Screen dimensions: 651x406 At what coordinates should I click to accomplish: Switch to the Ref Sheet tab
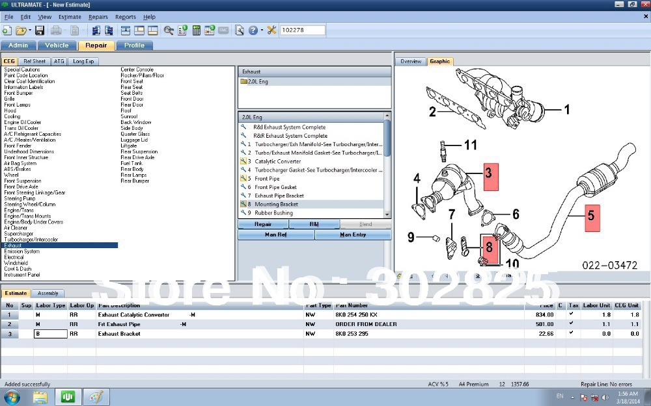pyautogui.click(x=35, y=61)
